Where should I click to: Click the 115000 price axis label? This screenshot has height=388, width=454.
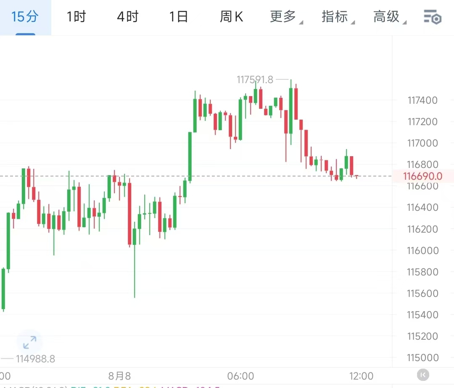[422, 358]
